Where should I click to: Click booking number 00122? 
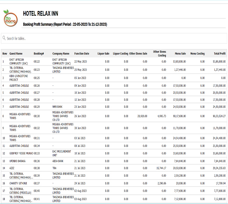36,62
